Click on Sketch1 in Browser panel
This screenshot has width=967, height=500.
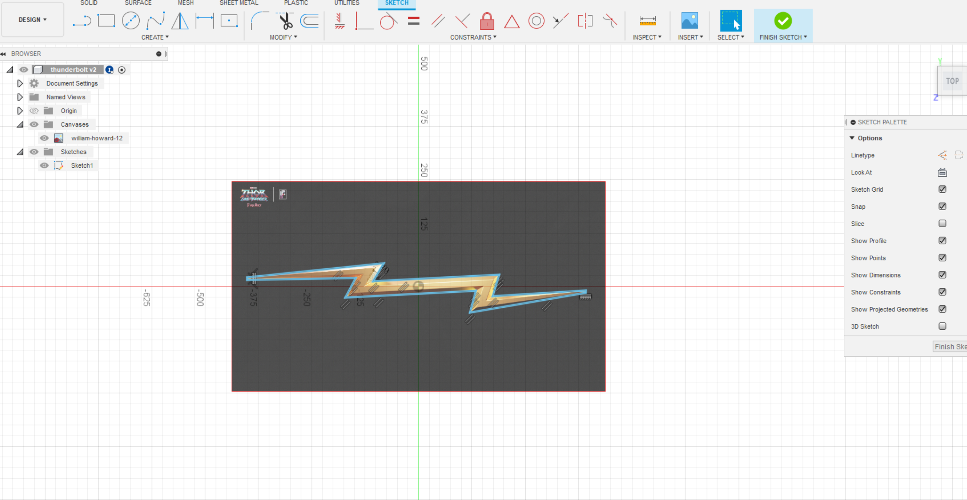[81, 165]
